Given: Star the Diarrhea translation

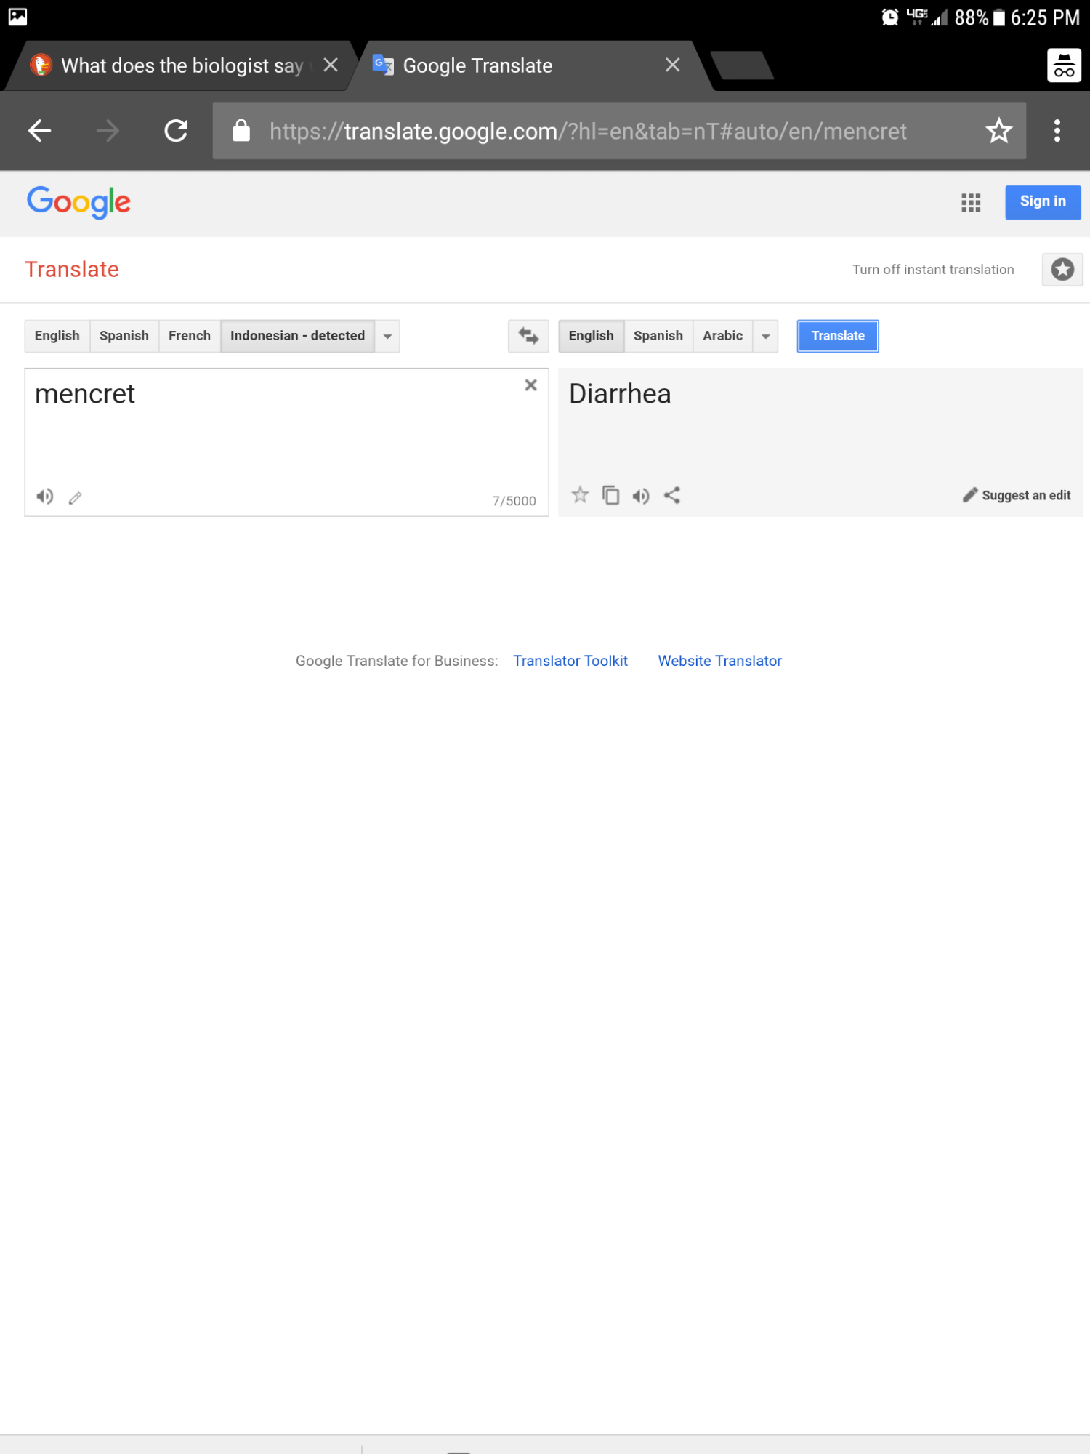Looking at the screenshot, I should (x=580, y=495).
